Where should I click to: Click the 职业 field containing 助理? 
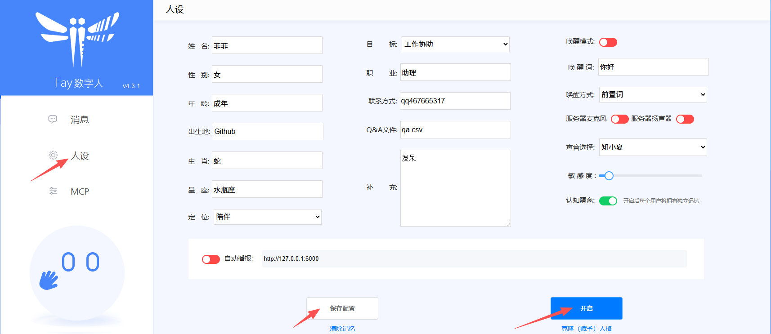(456, 72)
